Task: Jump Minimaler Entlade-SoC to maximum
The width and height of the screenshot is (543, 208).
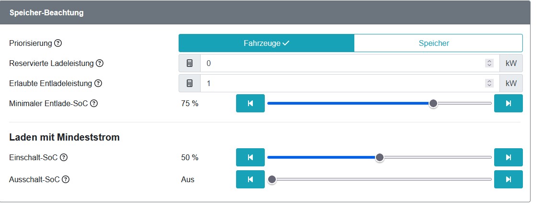Action: coord(508,103)
